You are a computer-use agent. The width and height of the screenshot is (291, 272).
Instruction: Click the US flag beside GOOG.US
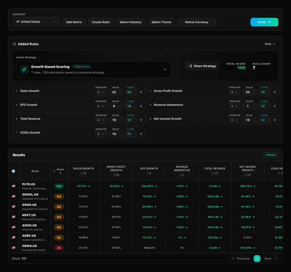pyautogui.click(x=13, y=206)
